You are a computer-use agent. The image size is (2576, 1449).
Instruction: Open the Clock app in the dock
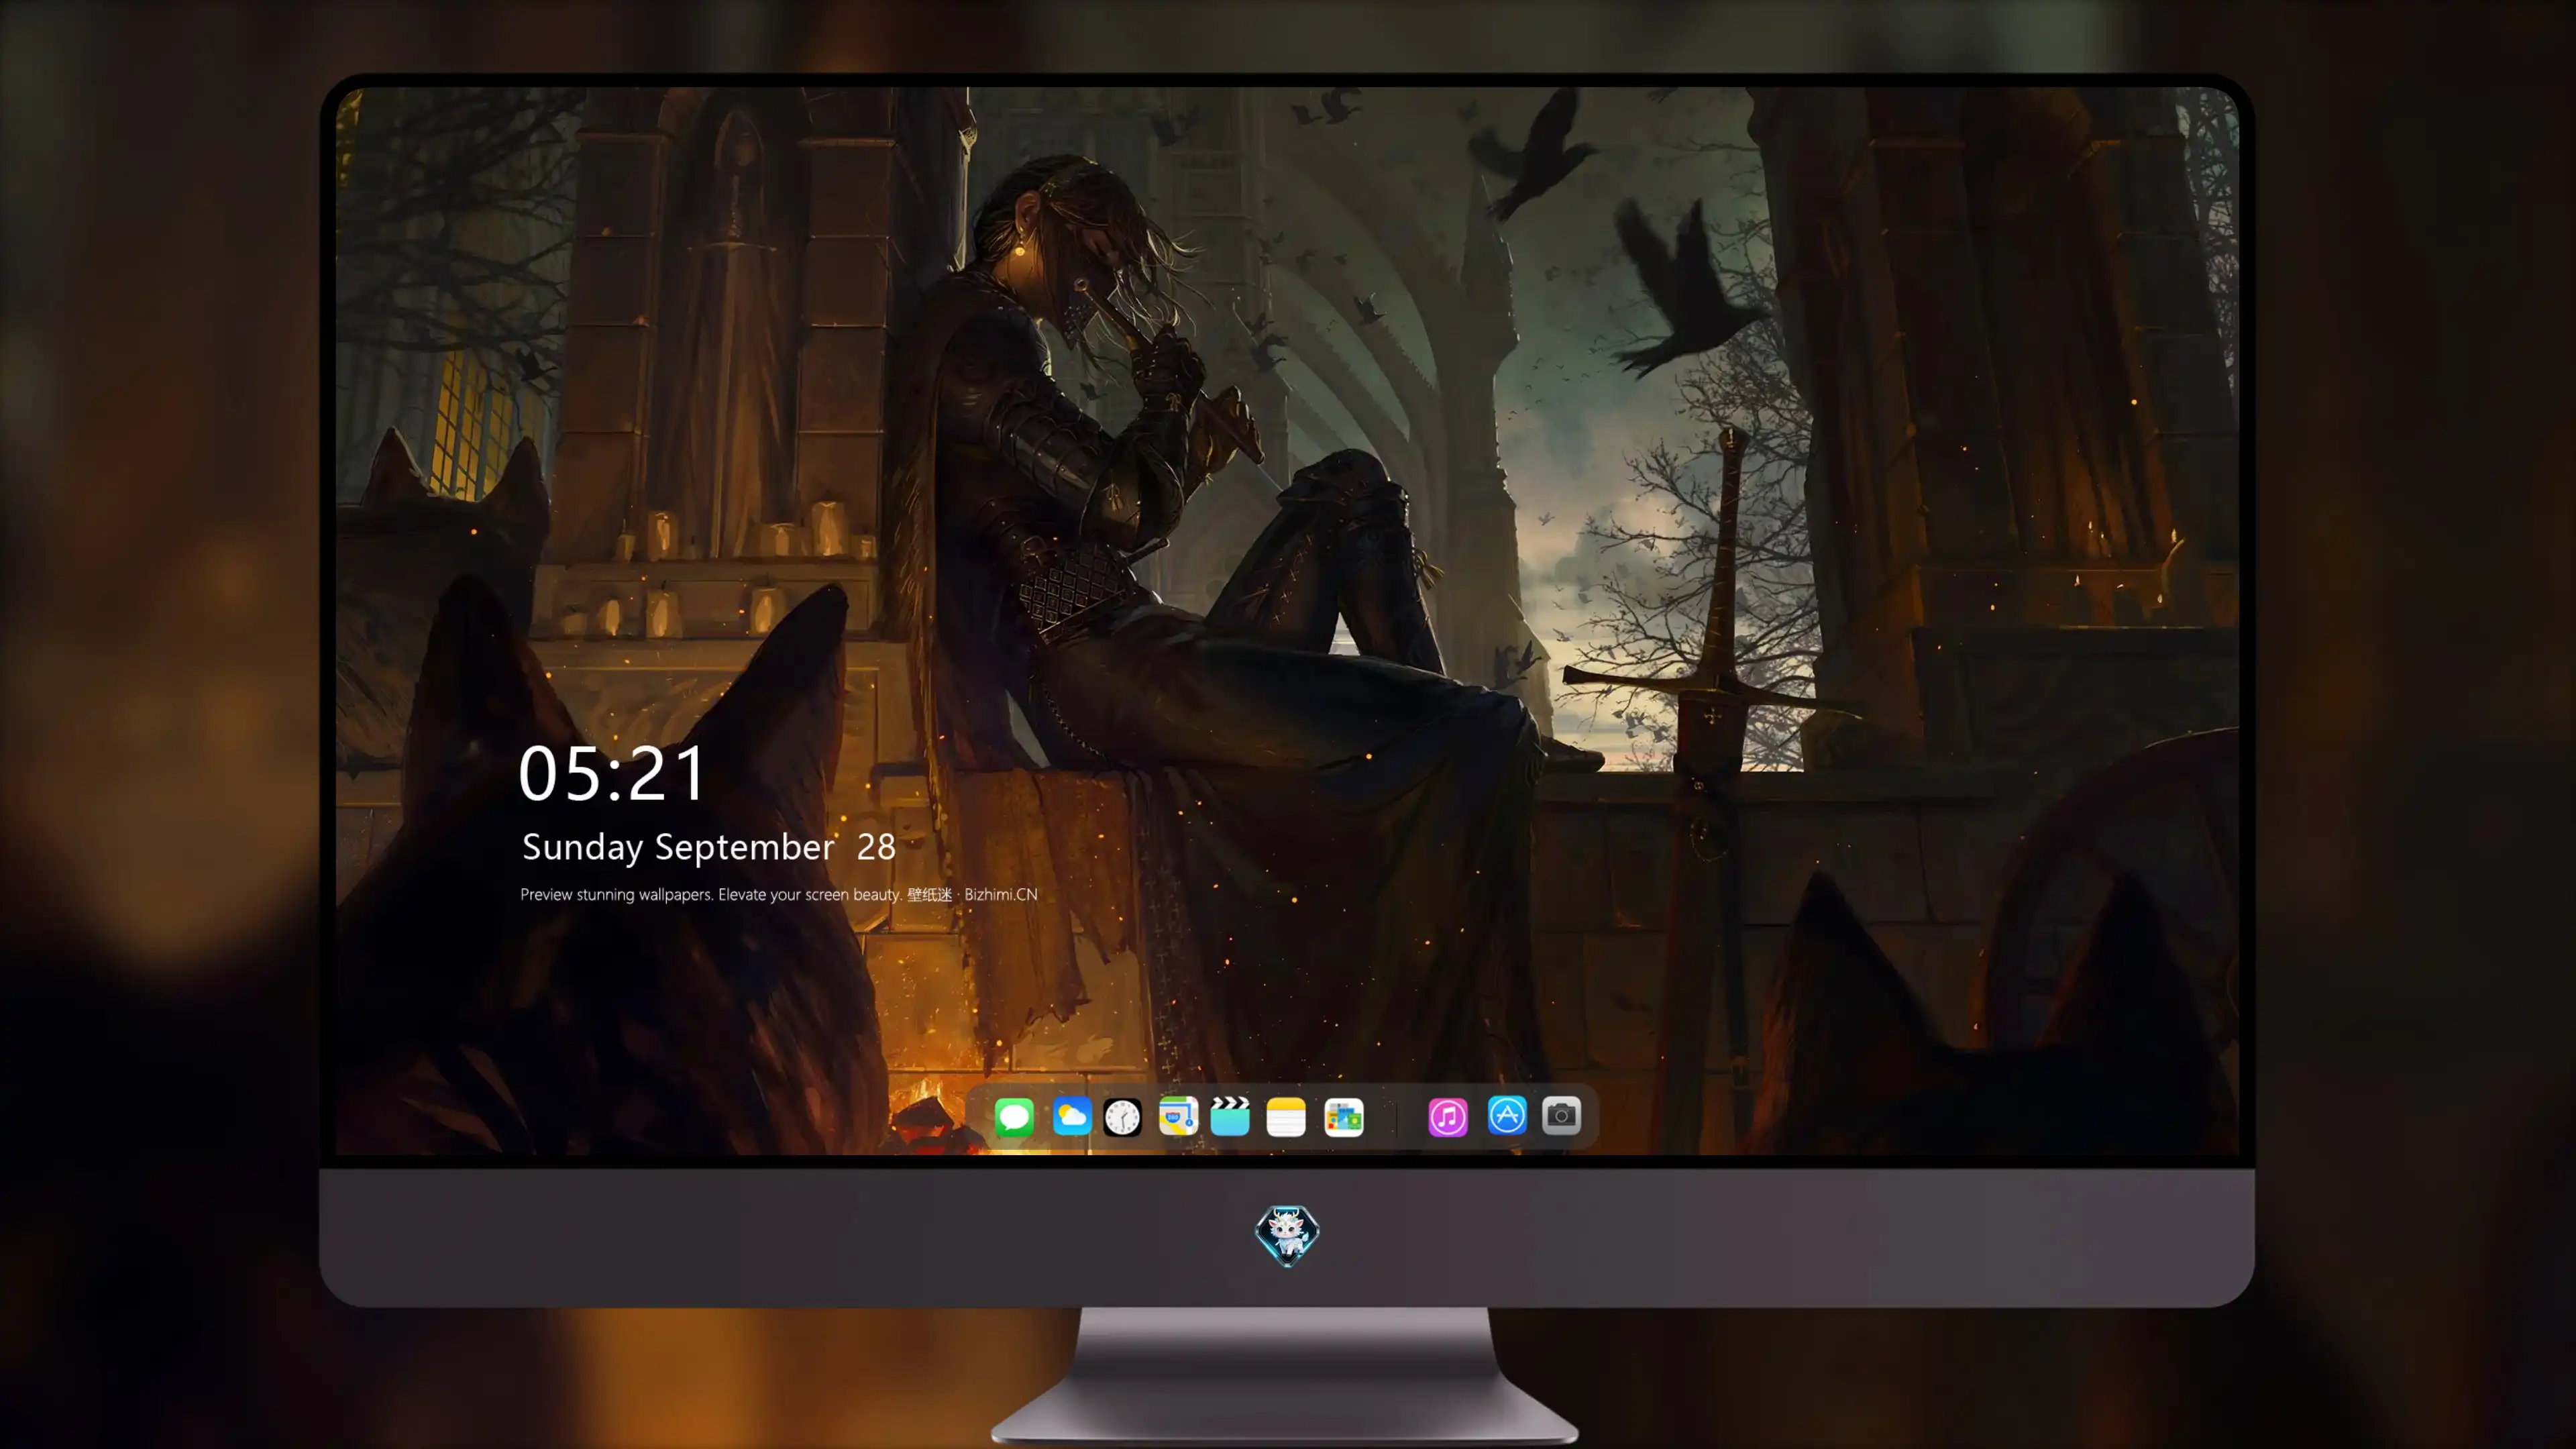[1122, 1116]
